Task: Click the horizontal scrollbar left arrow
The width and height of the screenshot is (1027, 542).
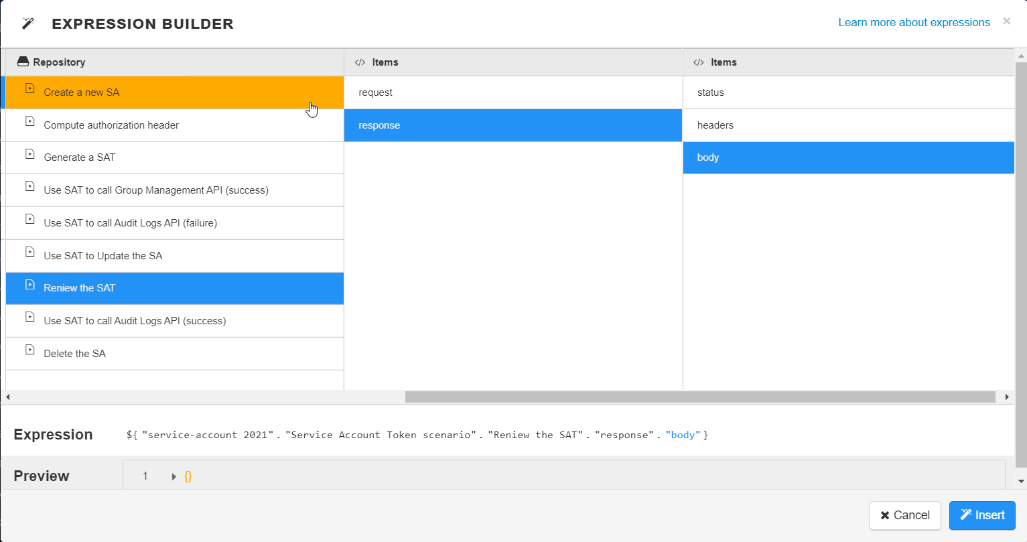Action: [7, 397]
